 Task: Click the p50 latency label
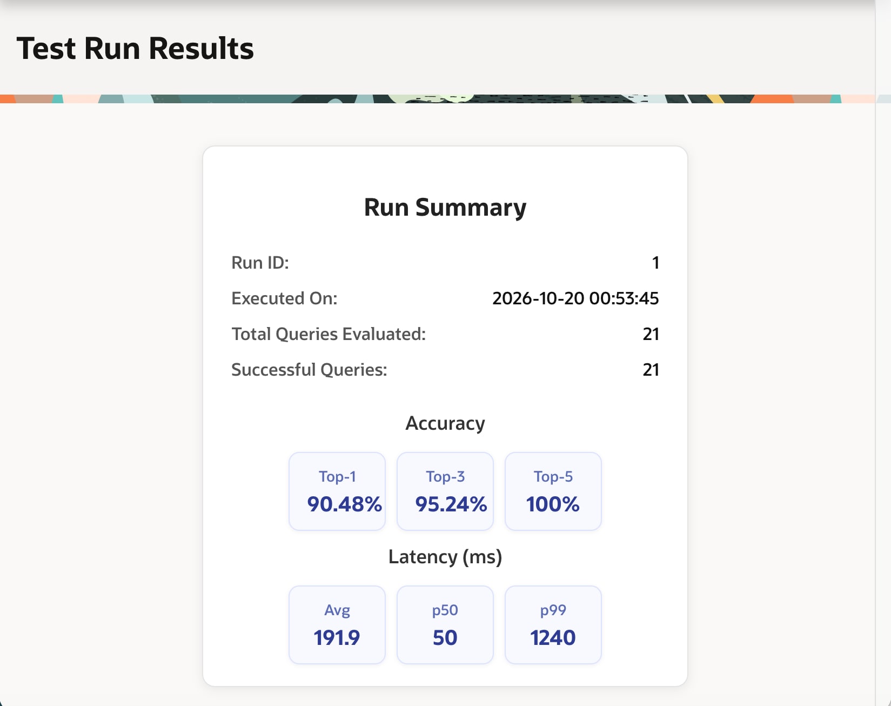(445, 610)
